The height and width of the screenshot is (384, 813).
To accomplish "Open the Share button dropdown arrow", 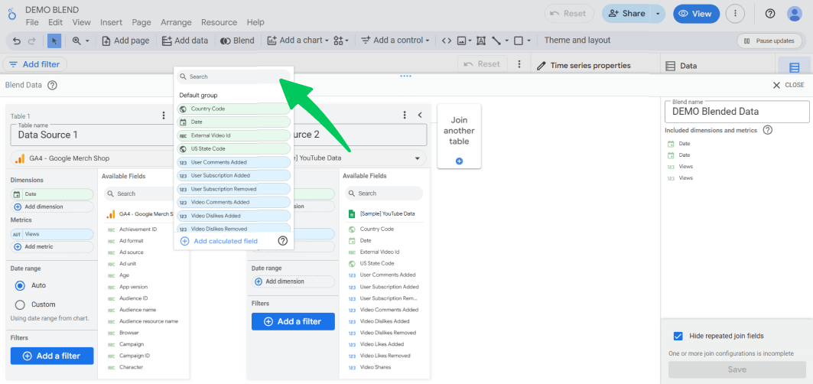I will pos(659,14).
